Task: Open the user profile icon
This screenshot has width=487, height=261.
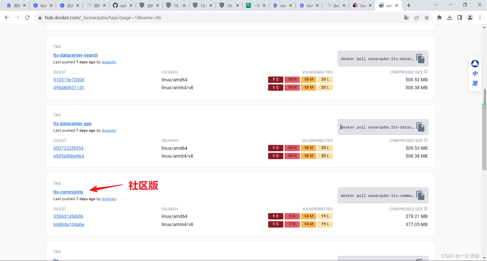Action: pos(470,17)
